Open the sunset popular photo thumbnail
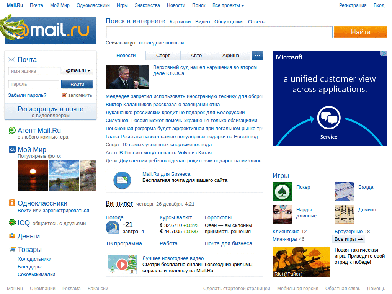392x294 pixels. pos(33,176)
